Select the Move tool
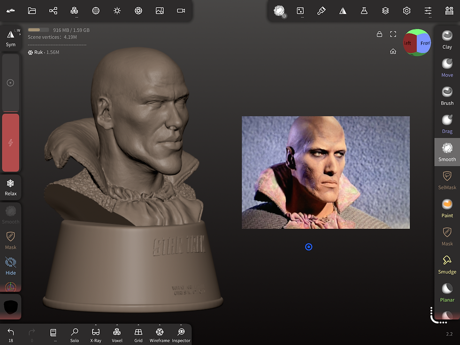This screenshot has width=460, height=345. (x=447, y=68)
